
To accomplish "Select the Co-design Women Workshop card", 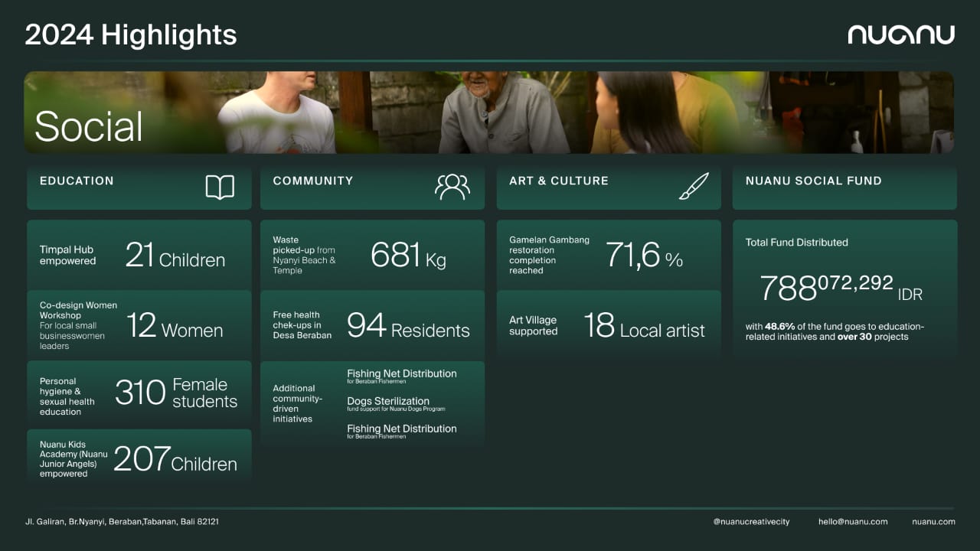I will click(x=139, y=325).
